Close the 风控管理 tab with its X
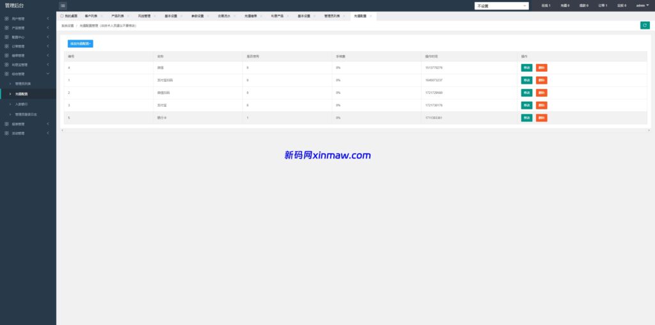 click(155, 15)
